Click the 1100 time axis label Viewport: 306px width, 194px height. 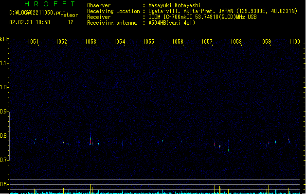click(x=294, y=42)
